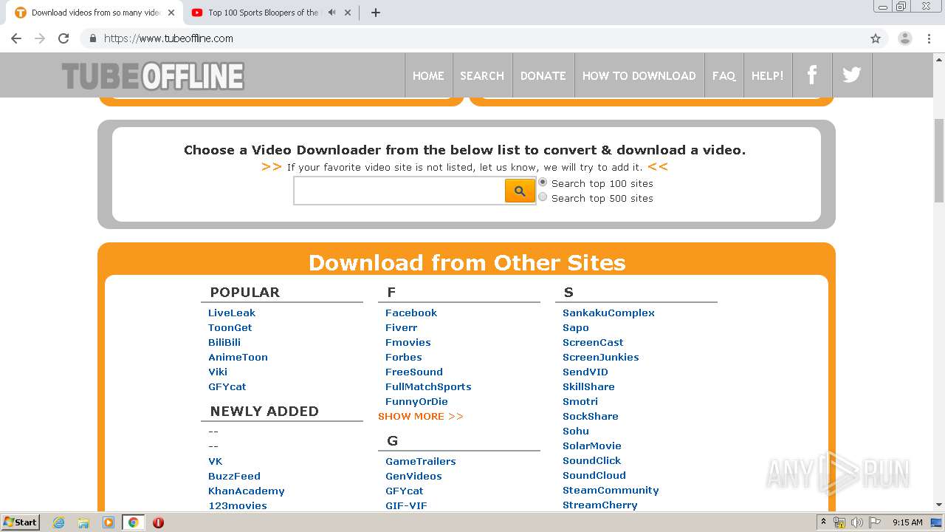Open the 123movies downloader link

(238, 505)
